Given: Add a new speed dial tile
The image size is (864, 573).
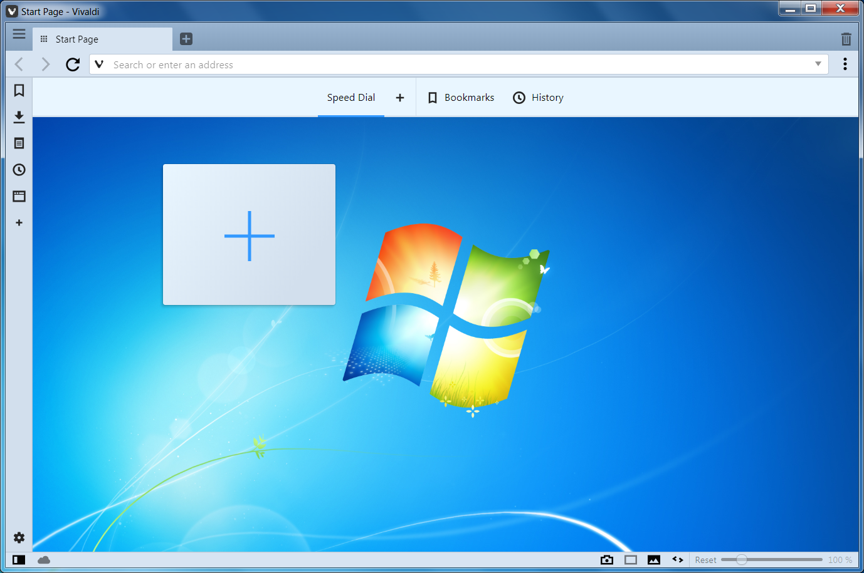Looking at the screenshot, I should 249,235.
